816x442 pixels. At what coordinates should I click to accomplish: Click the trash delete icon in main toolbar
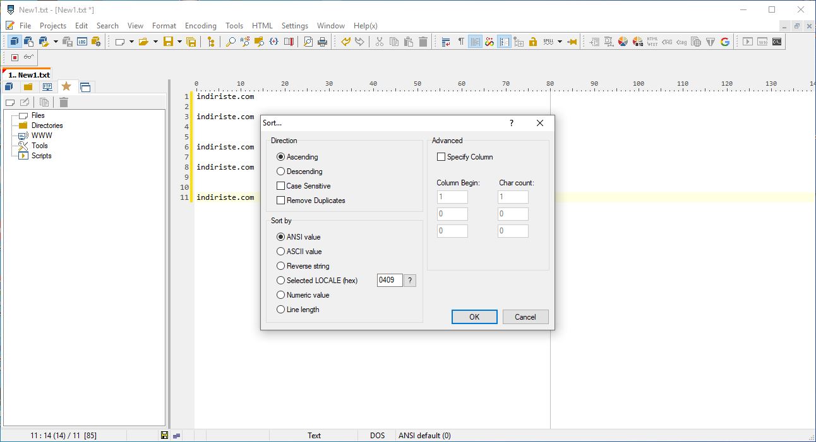(423, 42)
